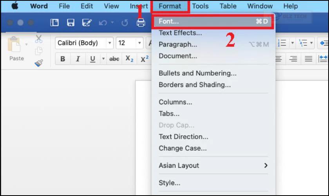
Task: Expand the Asian Layout submenu
Action: point(213,165)
